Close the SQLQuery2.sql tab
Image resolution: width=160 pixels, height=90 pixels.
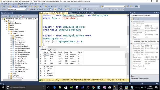point(67,13)
